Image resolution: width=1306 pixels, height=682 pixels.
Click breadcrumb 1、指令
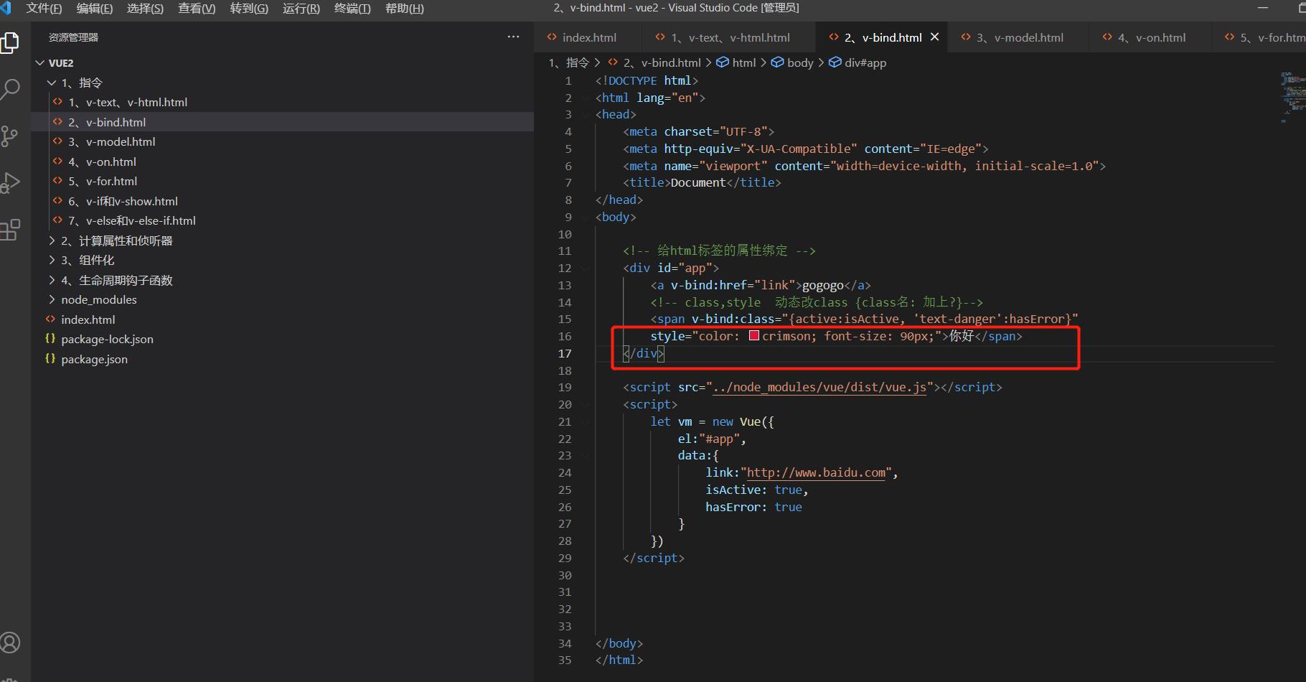pos(568,62)
